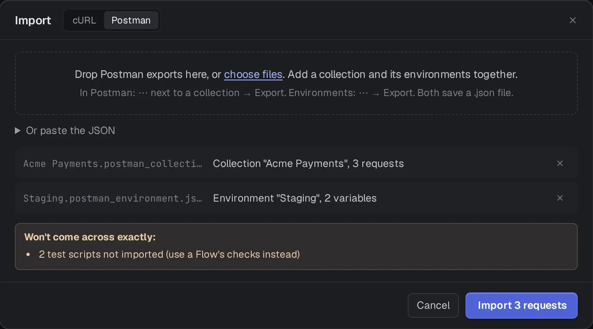Click Import 3 requests button
This screenshot has height=329, width=593.
coord(522,305)
